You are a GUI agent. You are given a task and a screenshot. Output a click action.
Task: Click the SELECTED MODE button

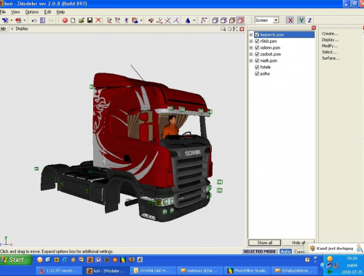click(259, 251)
